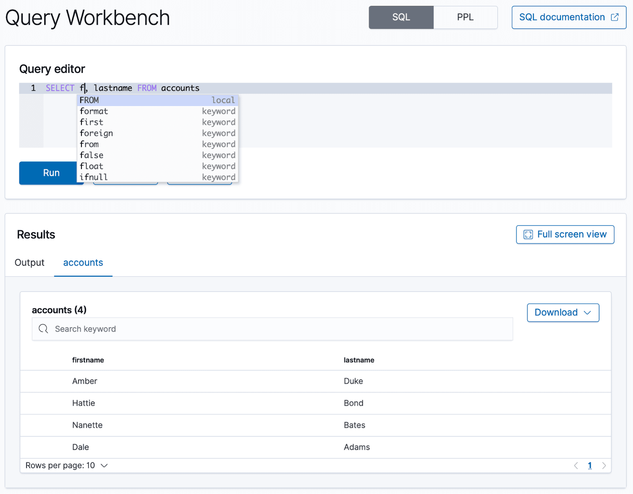
Task: Go to next results page arrow
Action: click(x=604, y=465)
